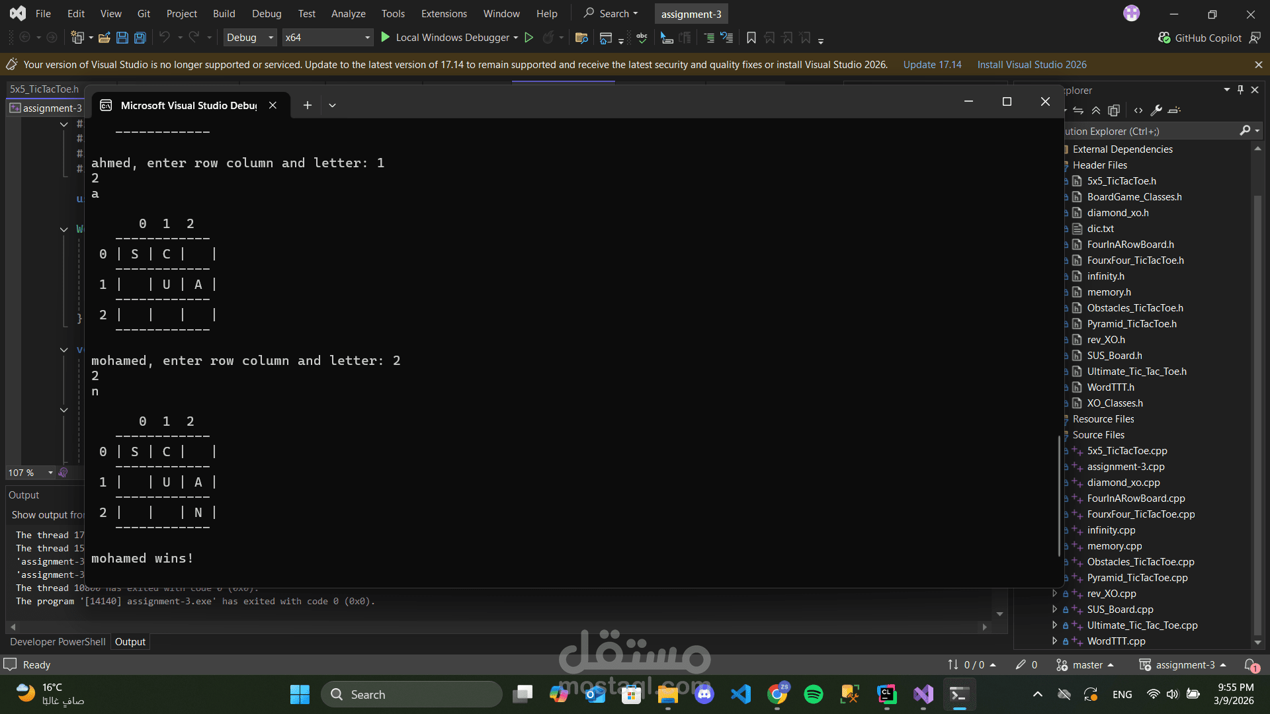Open the Analyze menu
Viewport: 1270px width, 714px height.
(x=348, y=14)
